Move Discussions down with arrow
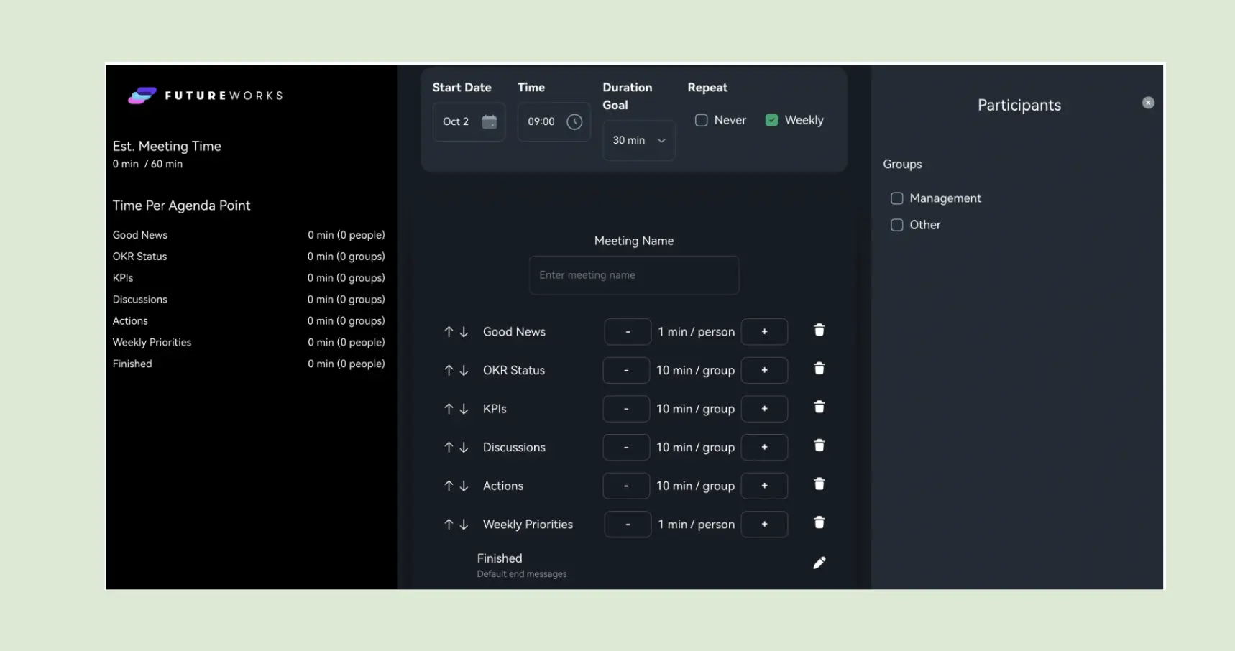Image resolution: width=1235 pixels, height=651 pixels. tap(464, 447)
